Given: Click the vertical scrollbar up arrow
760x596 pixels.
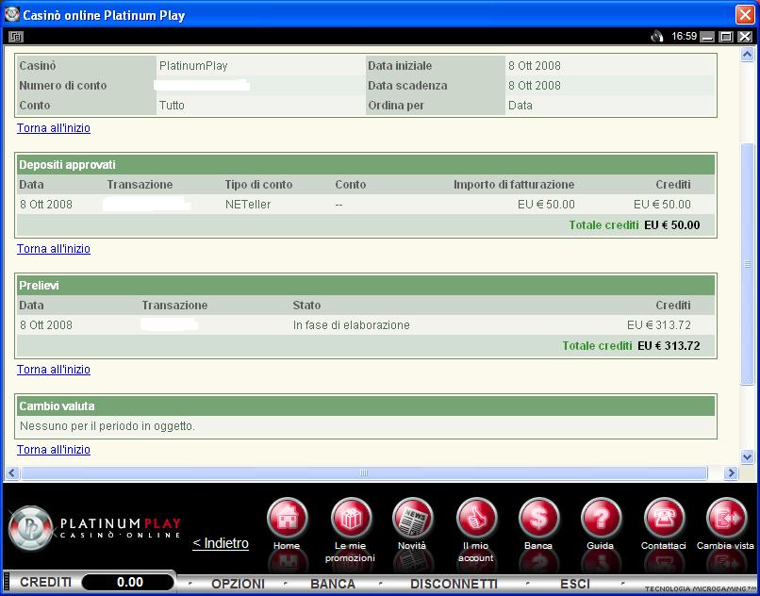Looking at the screenshot, I should [x=747, y=55].
